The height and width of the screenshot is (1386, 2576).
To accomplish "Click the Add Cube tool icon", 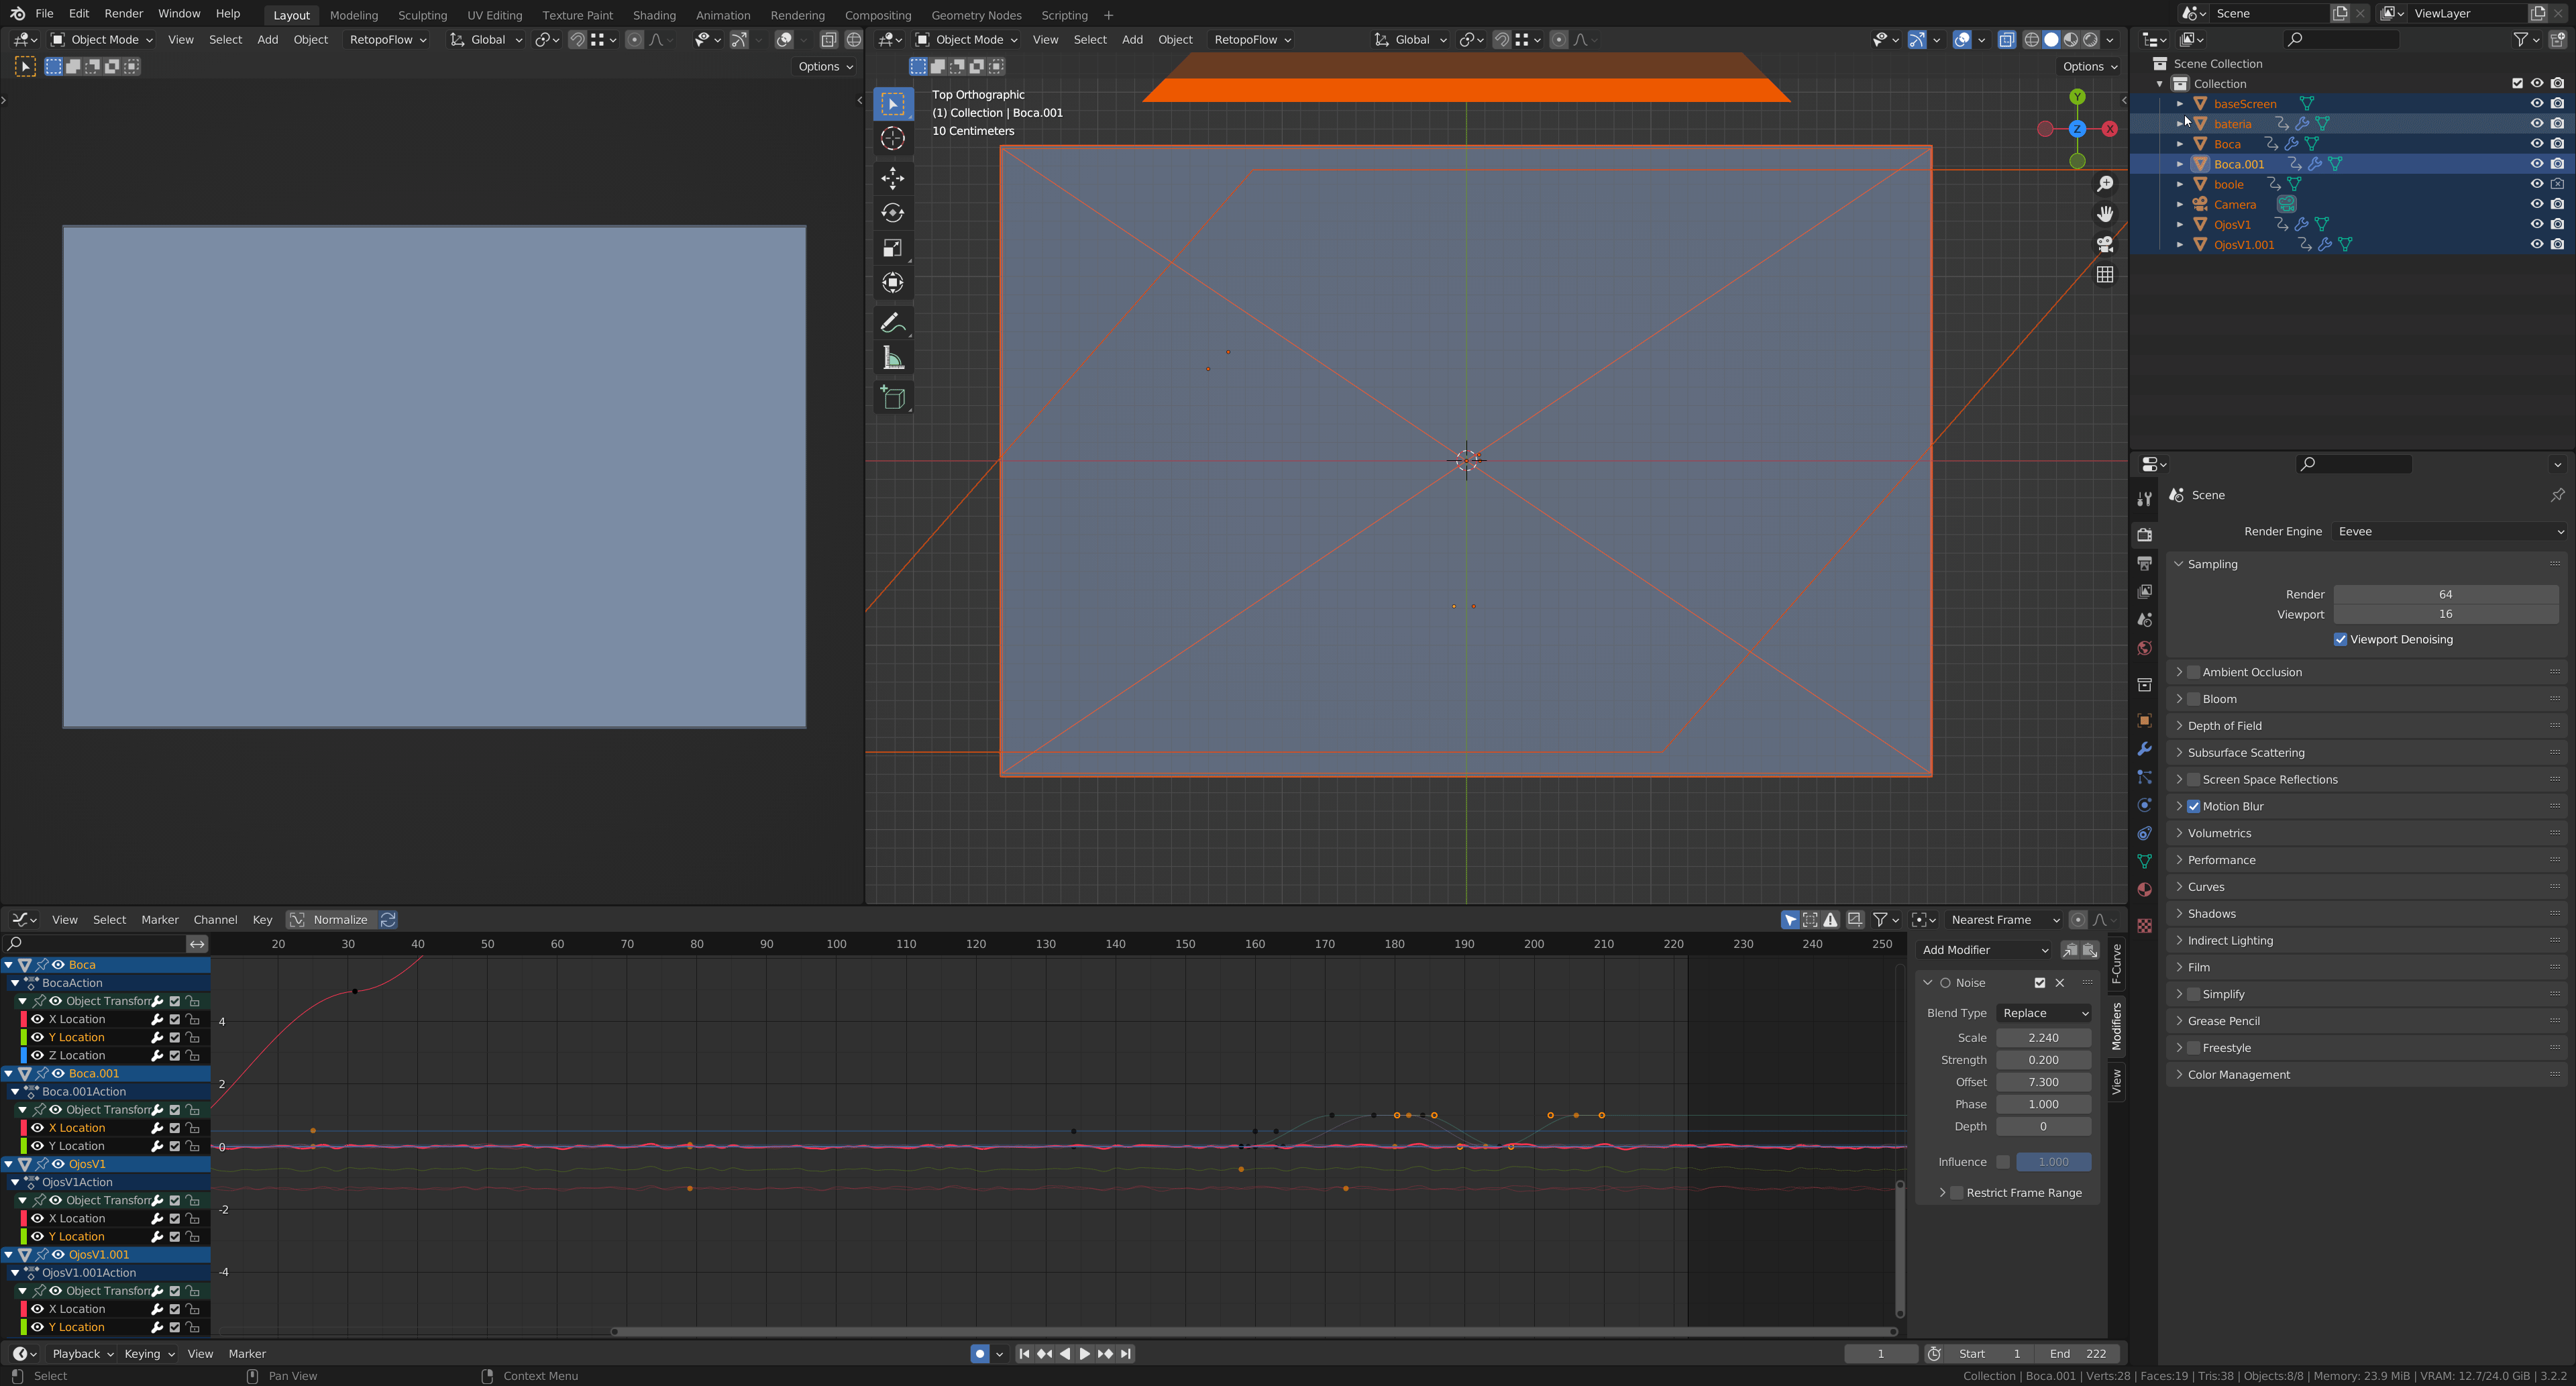I will [x=892, y=398].
